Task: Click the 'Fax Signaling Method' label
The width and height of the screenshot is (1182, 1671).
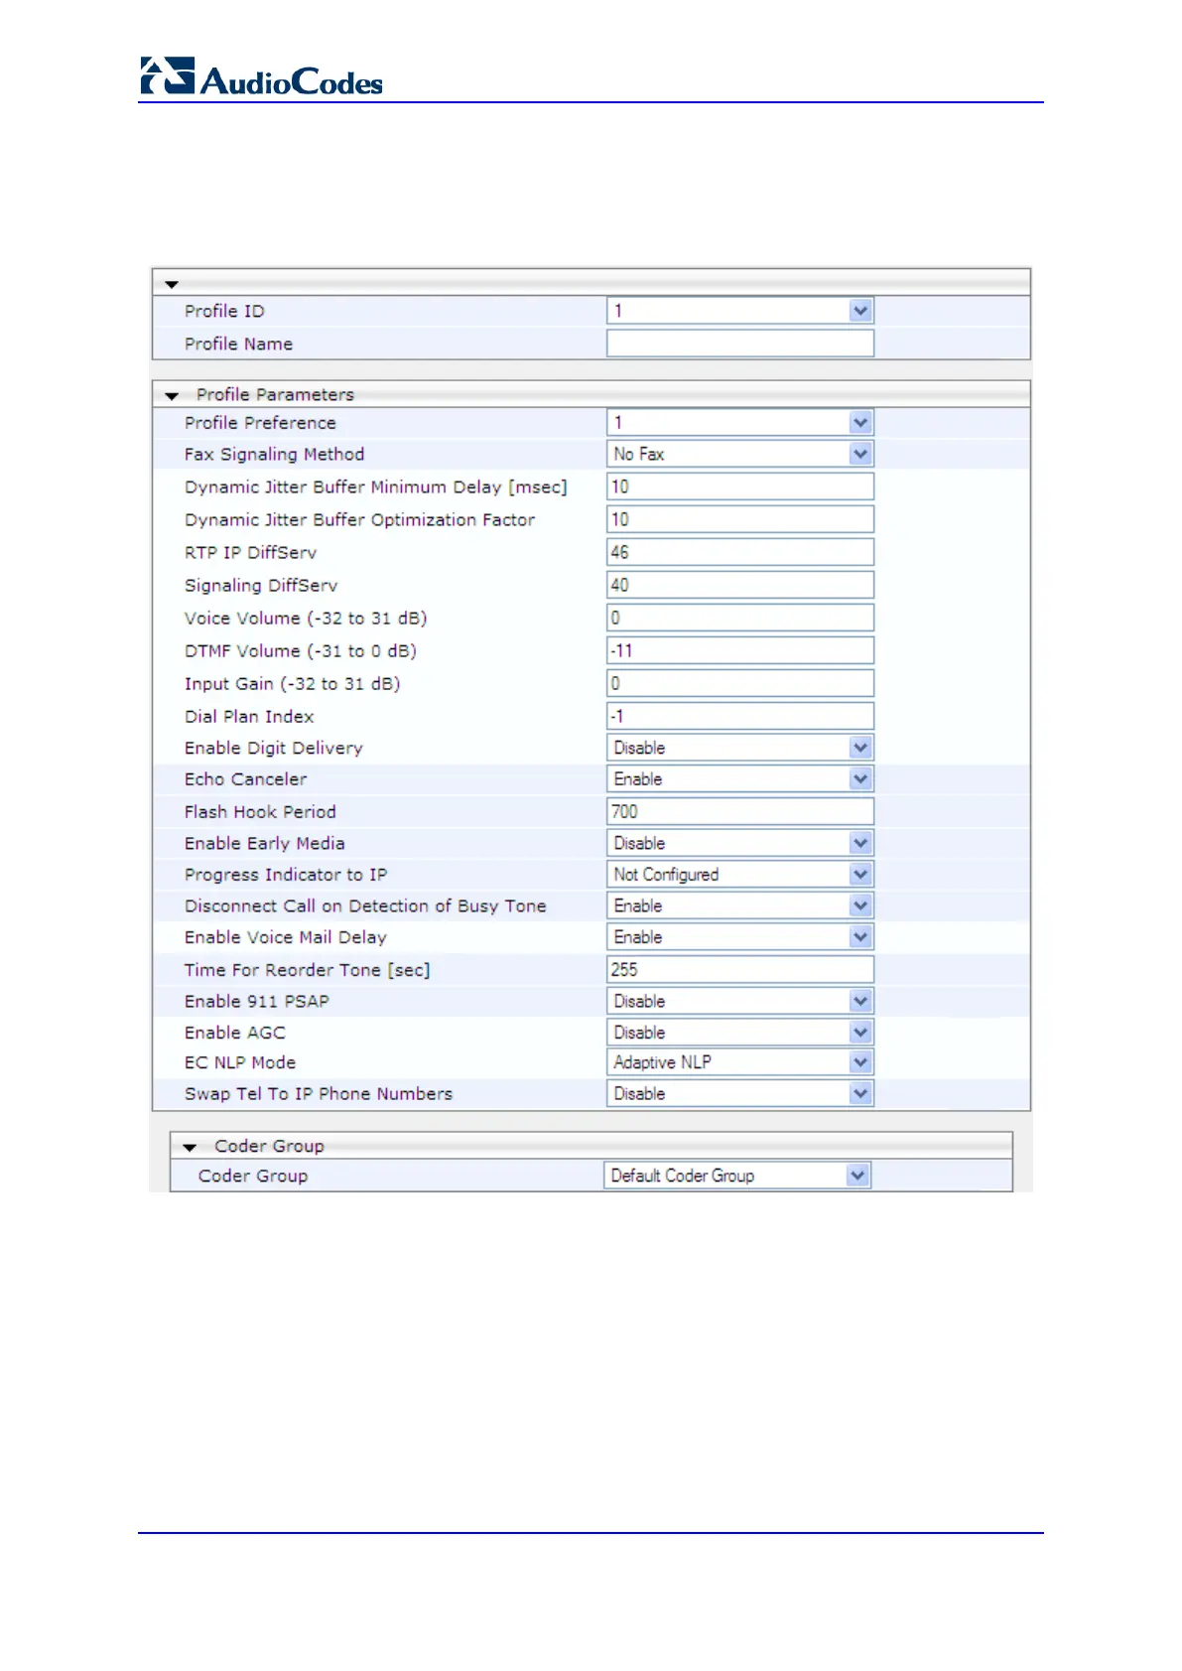Action: pos(274,454)
